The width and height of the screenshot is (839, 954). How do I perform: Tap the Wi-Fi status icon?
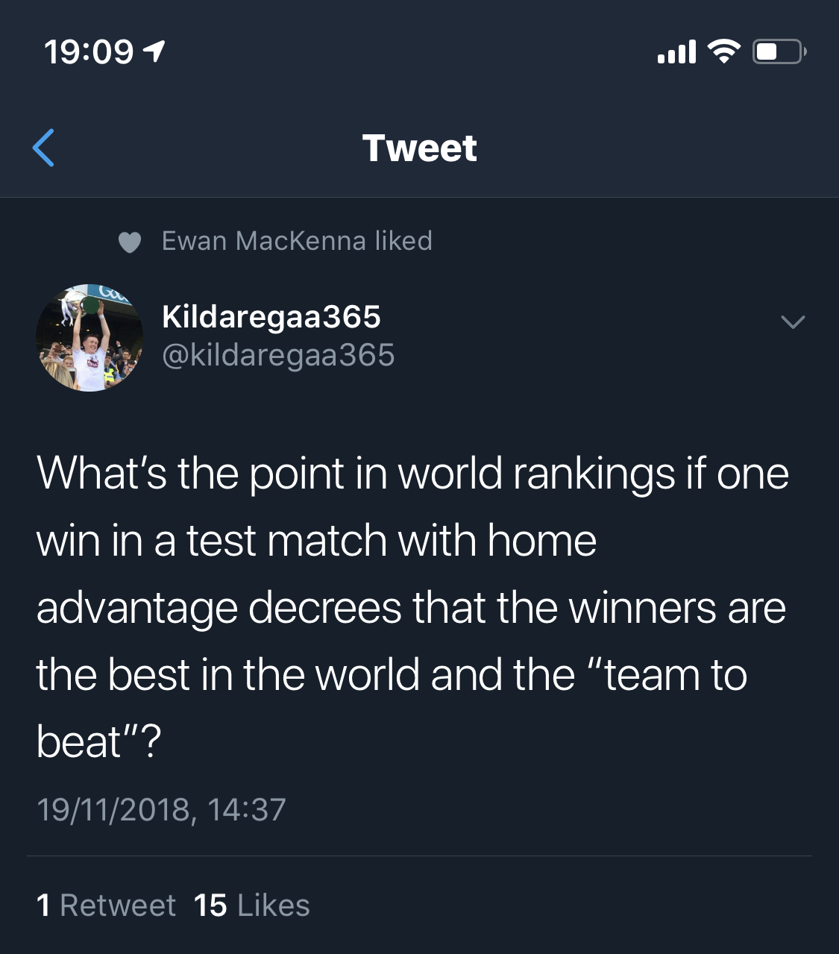click(x=723, y=51)
